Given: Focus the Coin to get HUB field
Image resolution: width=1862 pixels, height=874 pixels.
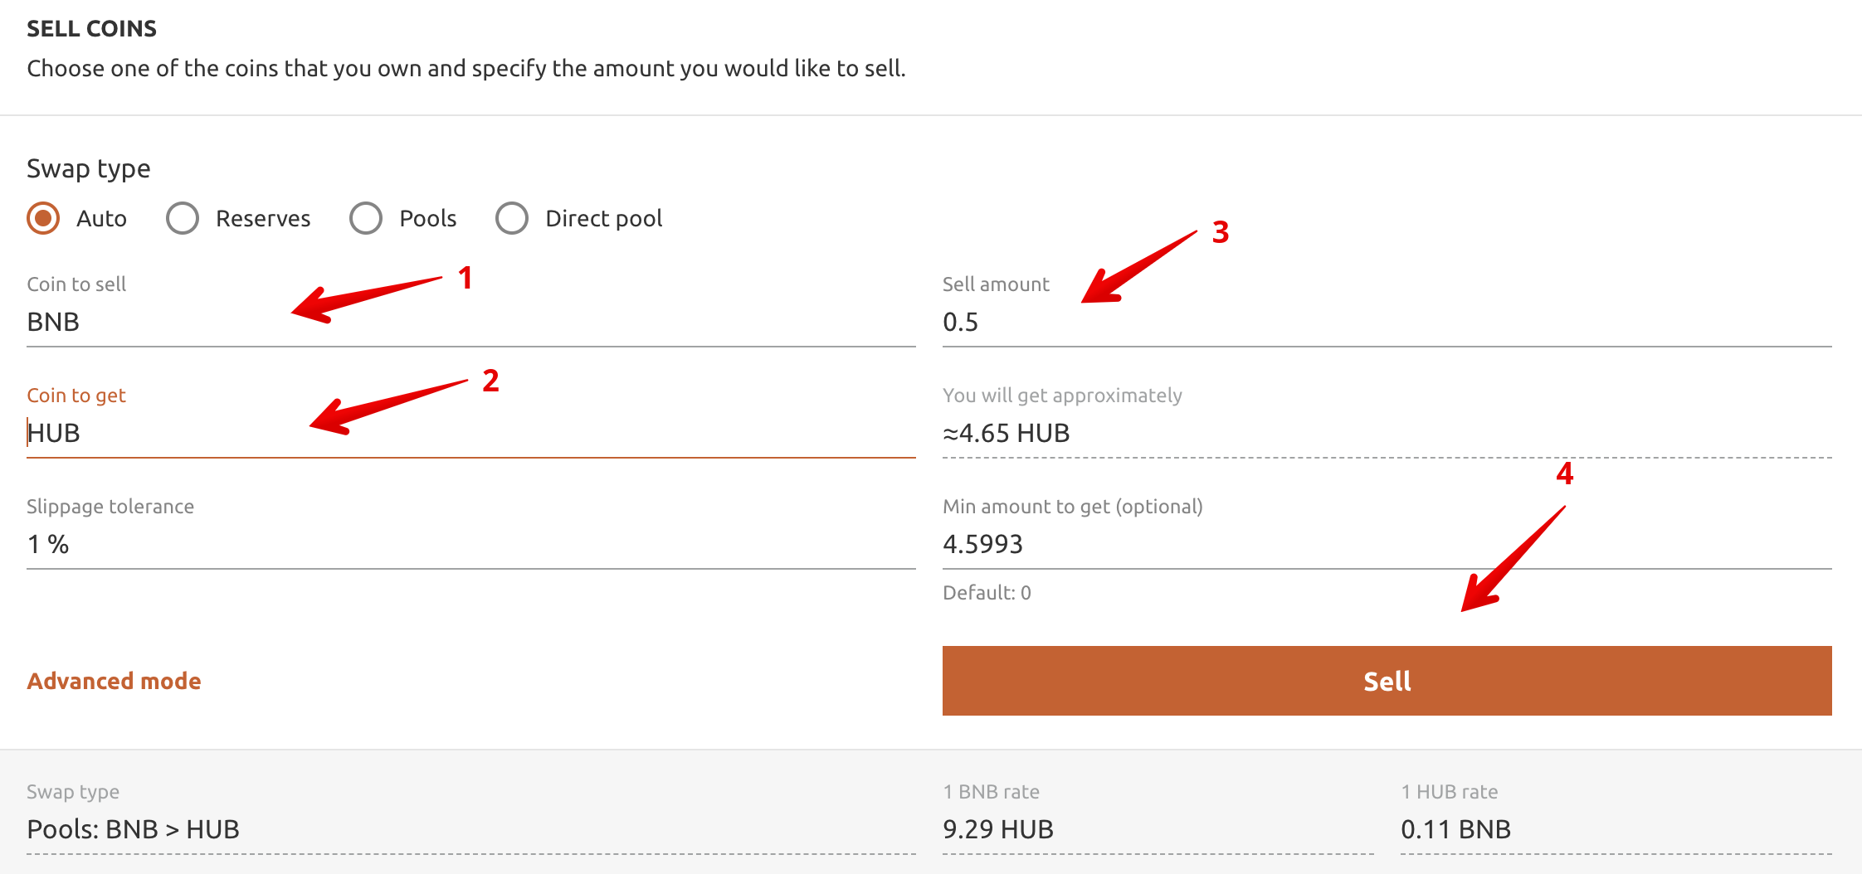Looking at the screenshot, I should coord(470,433).
